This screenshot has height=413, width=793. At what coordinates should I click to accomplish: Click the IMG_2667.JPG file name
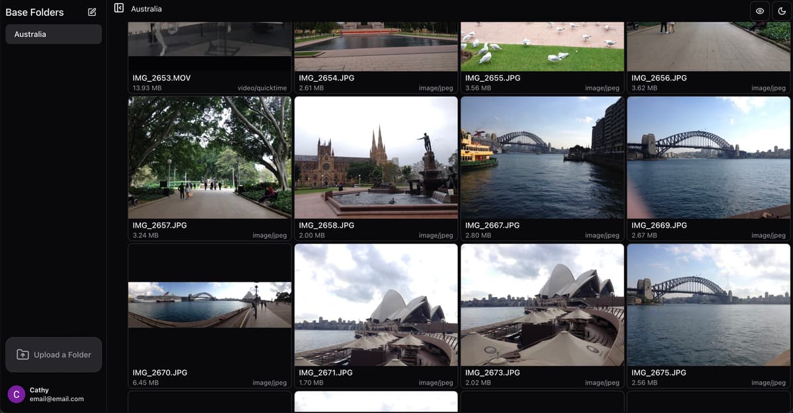[x=493, y=225]
